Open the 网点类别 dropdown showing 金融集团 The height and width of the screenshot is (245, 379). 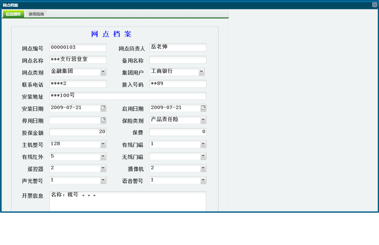tap(103, 72)
